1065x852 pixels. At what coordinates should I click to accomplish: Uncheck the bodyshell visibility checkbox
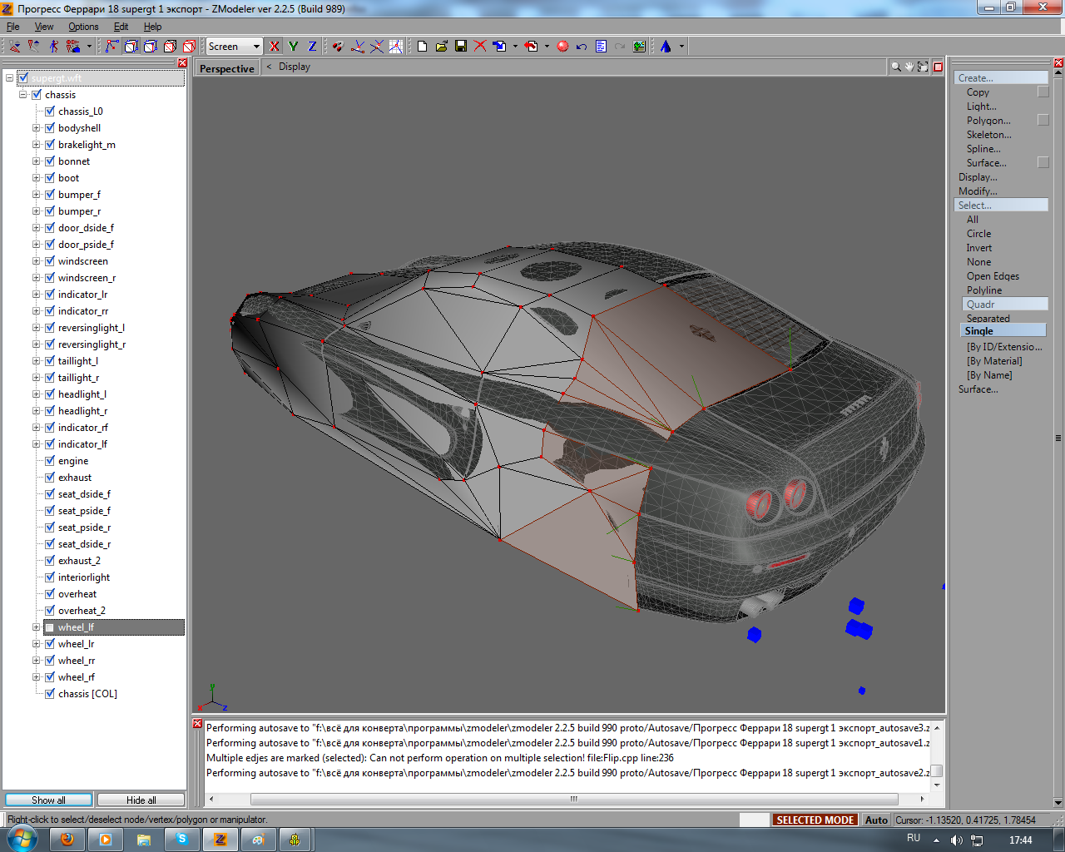click(50, 128)
